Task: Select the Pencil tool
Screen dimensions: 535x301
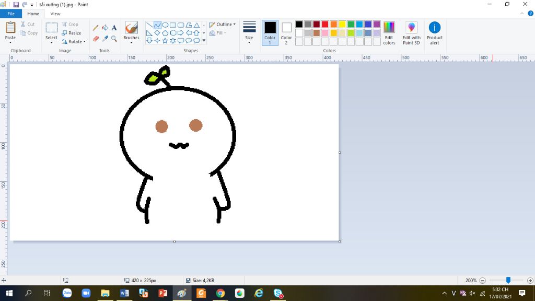Action: 96,28
